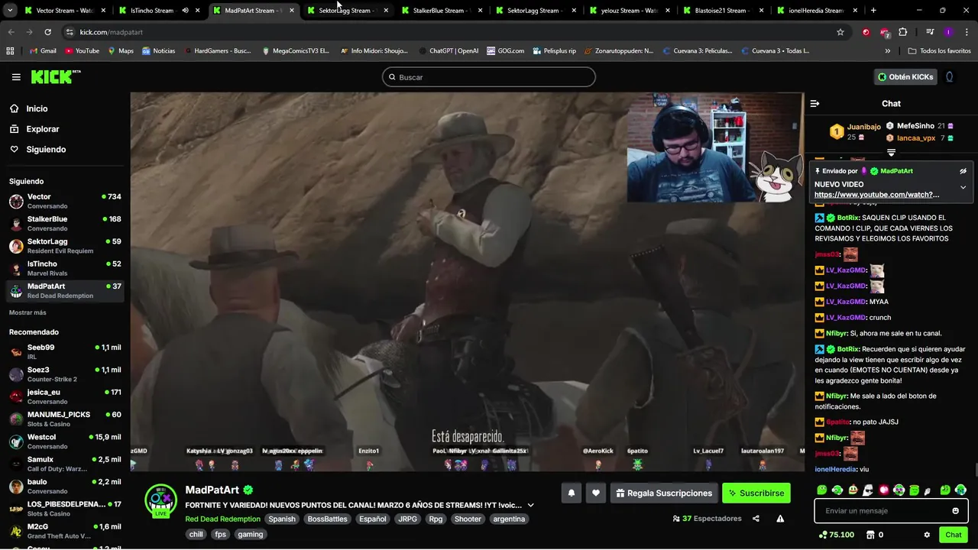Click Red Dead Redemption category link
The image size is (978, 550).
222,519
